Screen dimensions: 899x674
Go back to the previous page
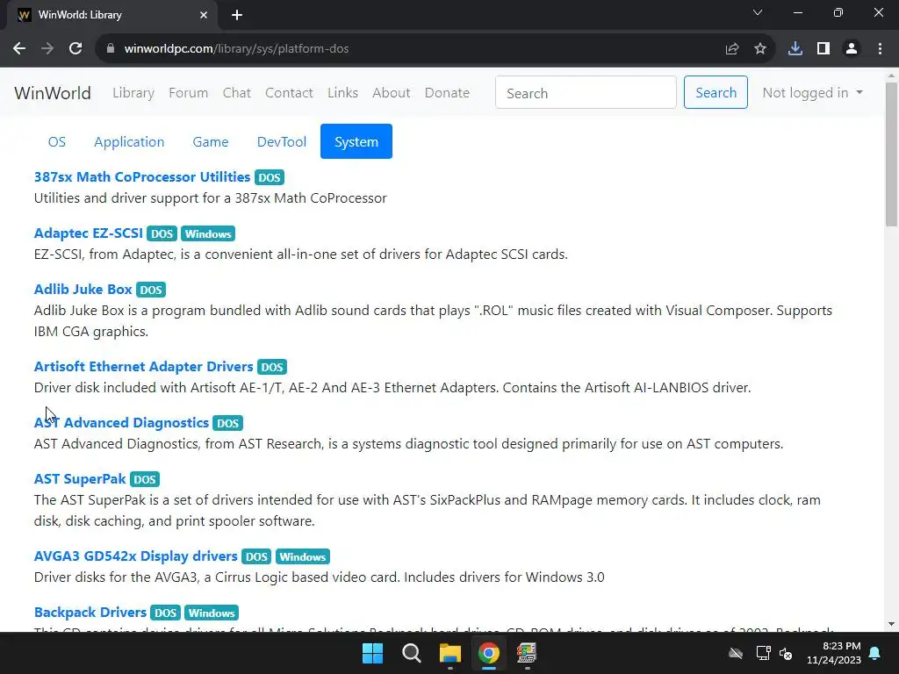pyautogui.click(x=19, y=49)
